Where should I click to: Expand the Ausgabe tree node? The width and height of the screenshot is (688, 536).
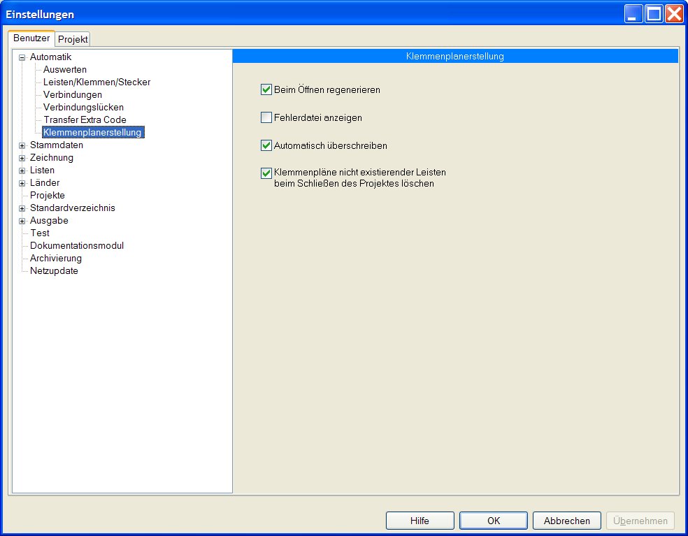(22, 221)
